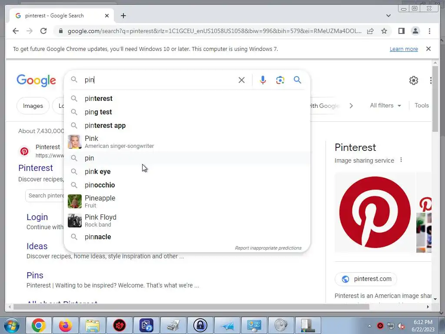The width and height of the screenshot is (445, 334).
Task: Move the page's vertical scrollbar handle
Action: [435, 98]
